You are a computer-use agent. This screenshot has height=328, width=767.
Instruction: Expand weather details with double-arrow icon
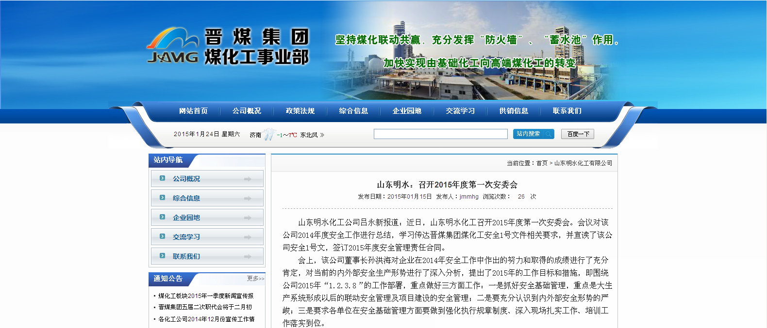coord(322,135)
